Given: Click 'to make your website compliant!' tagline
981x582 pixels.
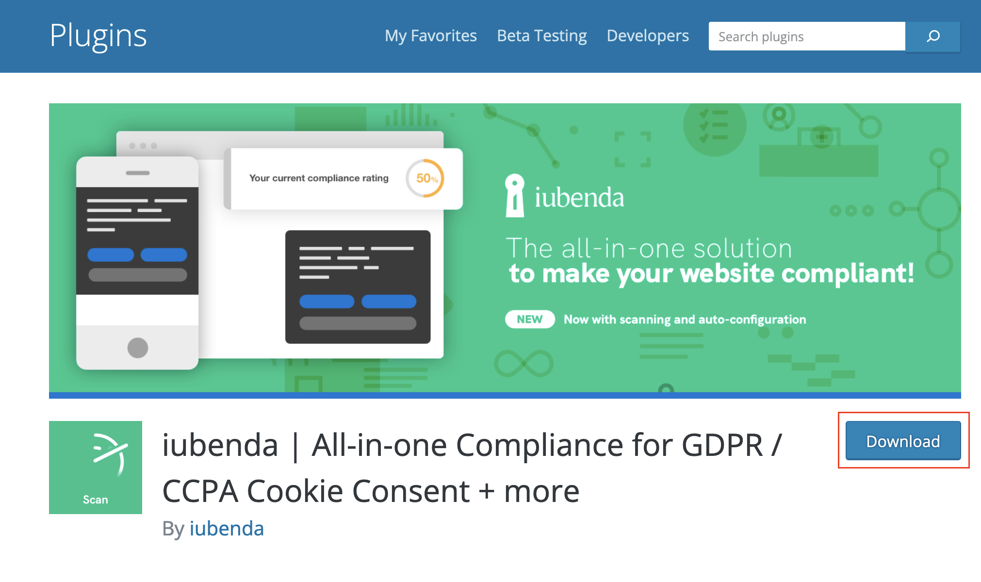Looking at the screenshot, I should [711, 274].
